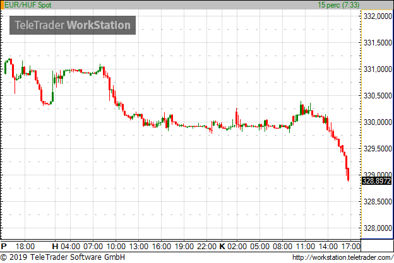Select the 330,0000 price axis label
Image resolution: width=394 pixels, height=263 pixels.
point(378,122)
